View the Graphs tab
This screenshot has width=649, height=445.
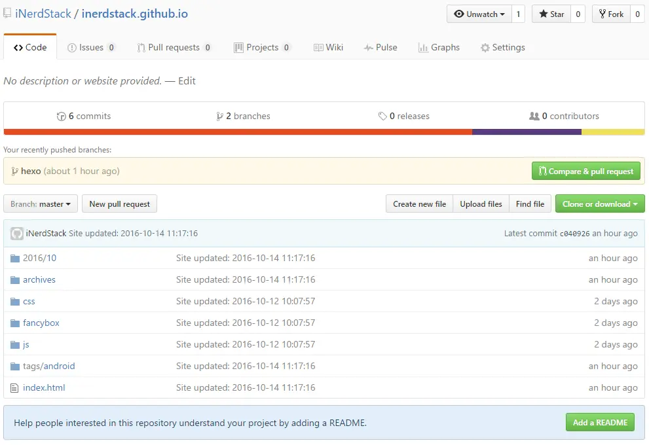coord(439,48)
